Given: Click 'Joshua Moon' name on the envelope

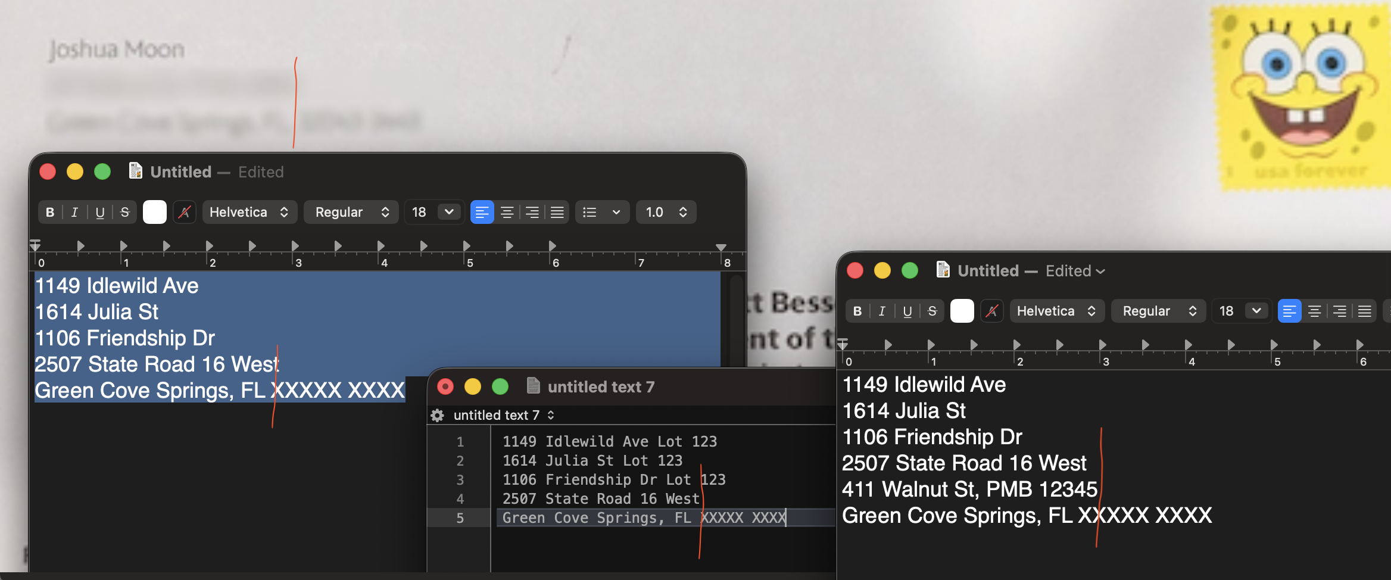Looking at the screenshot, I should [x=117, y=49].
